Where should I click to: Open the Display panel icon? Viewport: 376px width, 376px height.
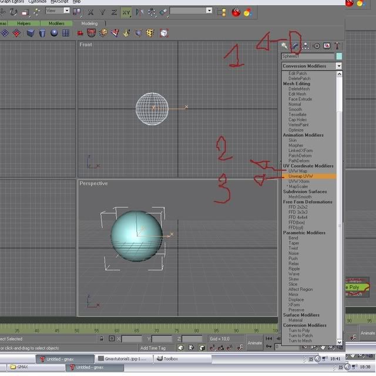327,46
